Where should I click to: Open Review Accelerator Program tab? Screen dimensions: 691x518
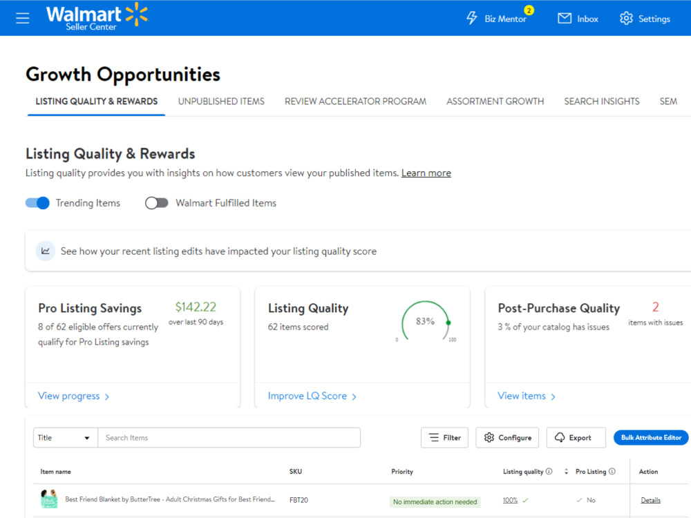355,102
